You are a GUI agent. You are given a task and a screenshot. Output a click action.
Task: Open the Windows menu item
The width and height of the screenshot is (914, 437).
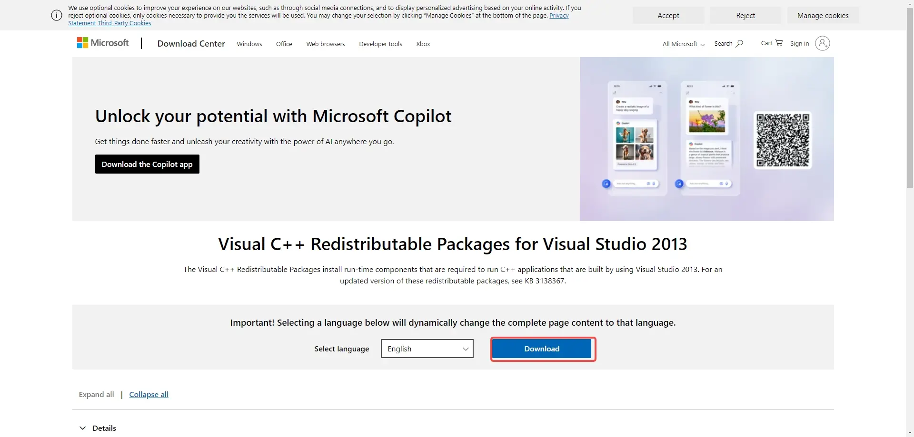[x=249, y=44]
